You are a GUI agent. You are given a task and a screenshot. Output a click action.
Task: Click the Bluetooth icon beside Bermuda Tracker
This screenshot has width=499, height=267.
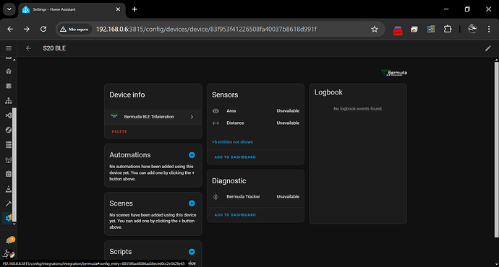[216, 197]
